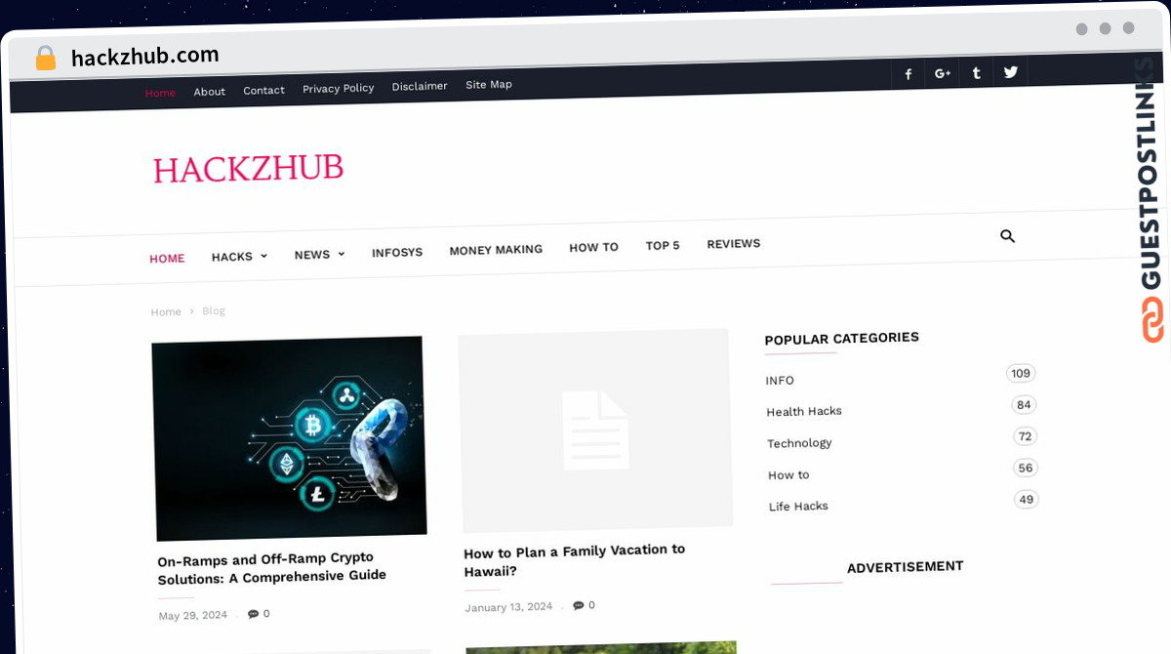Click the 84 count badge
1171x654 pixels.
[1024, 405]
